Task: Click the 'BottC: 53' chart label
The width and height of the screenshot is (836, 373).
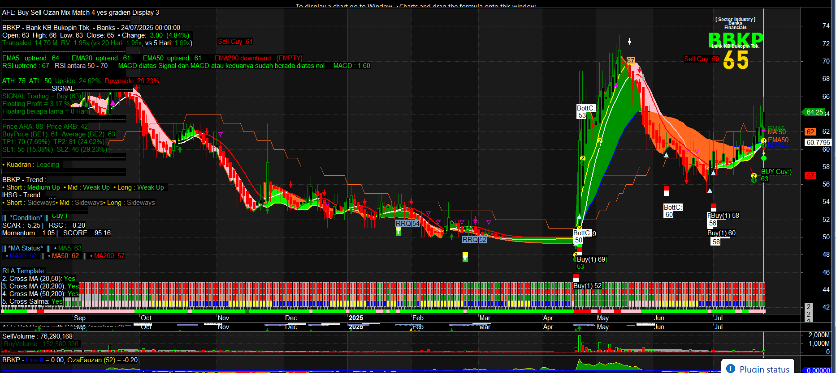Action: [585, 112]
